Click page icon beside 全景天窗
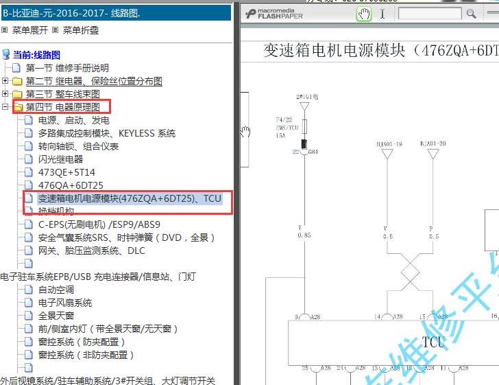This screenshot has width=499, height=385. [29, 316]
